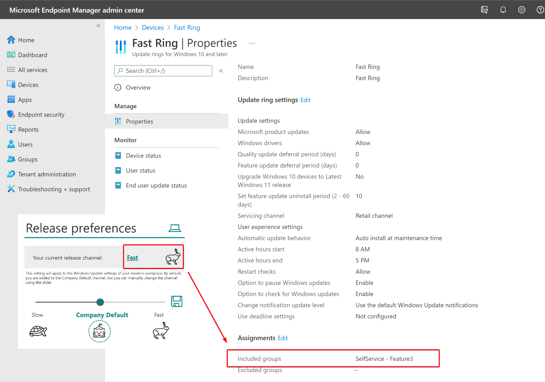Collapse the Fast Ring resource menu
The width and height of the screenshot is (545, 382).
[x=221, y=71]
